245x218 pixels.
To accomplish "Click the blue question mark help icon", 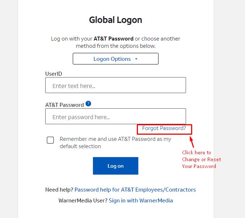I will point(88,104).
